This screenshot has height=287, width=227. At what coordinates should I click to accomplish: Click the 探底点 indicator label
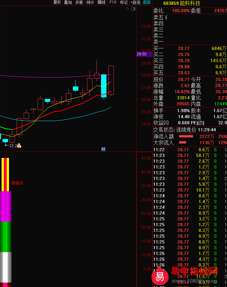17,183
